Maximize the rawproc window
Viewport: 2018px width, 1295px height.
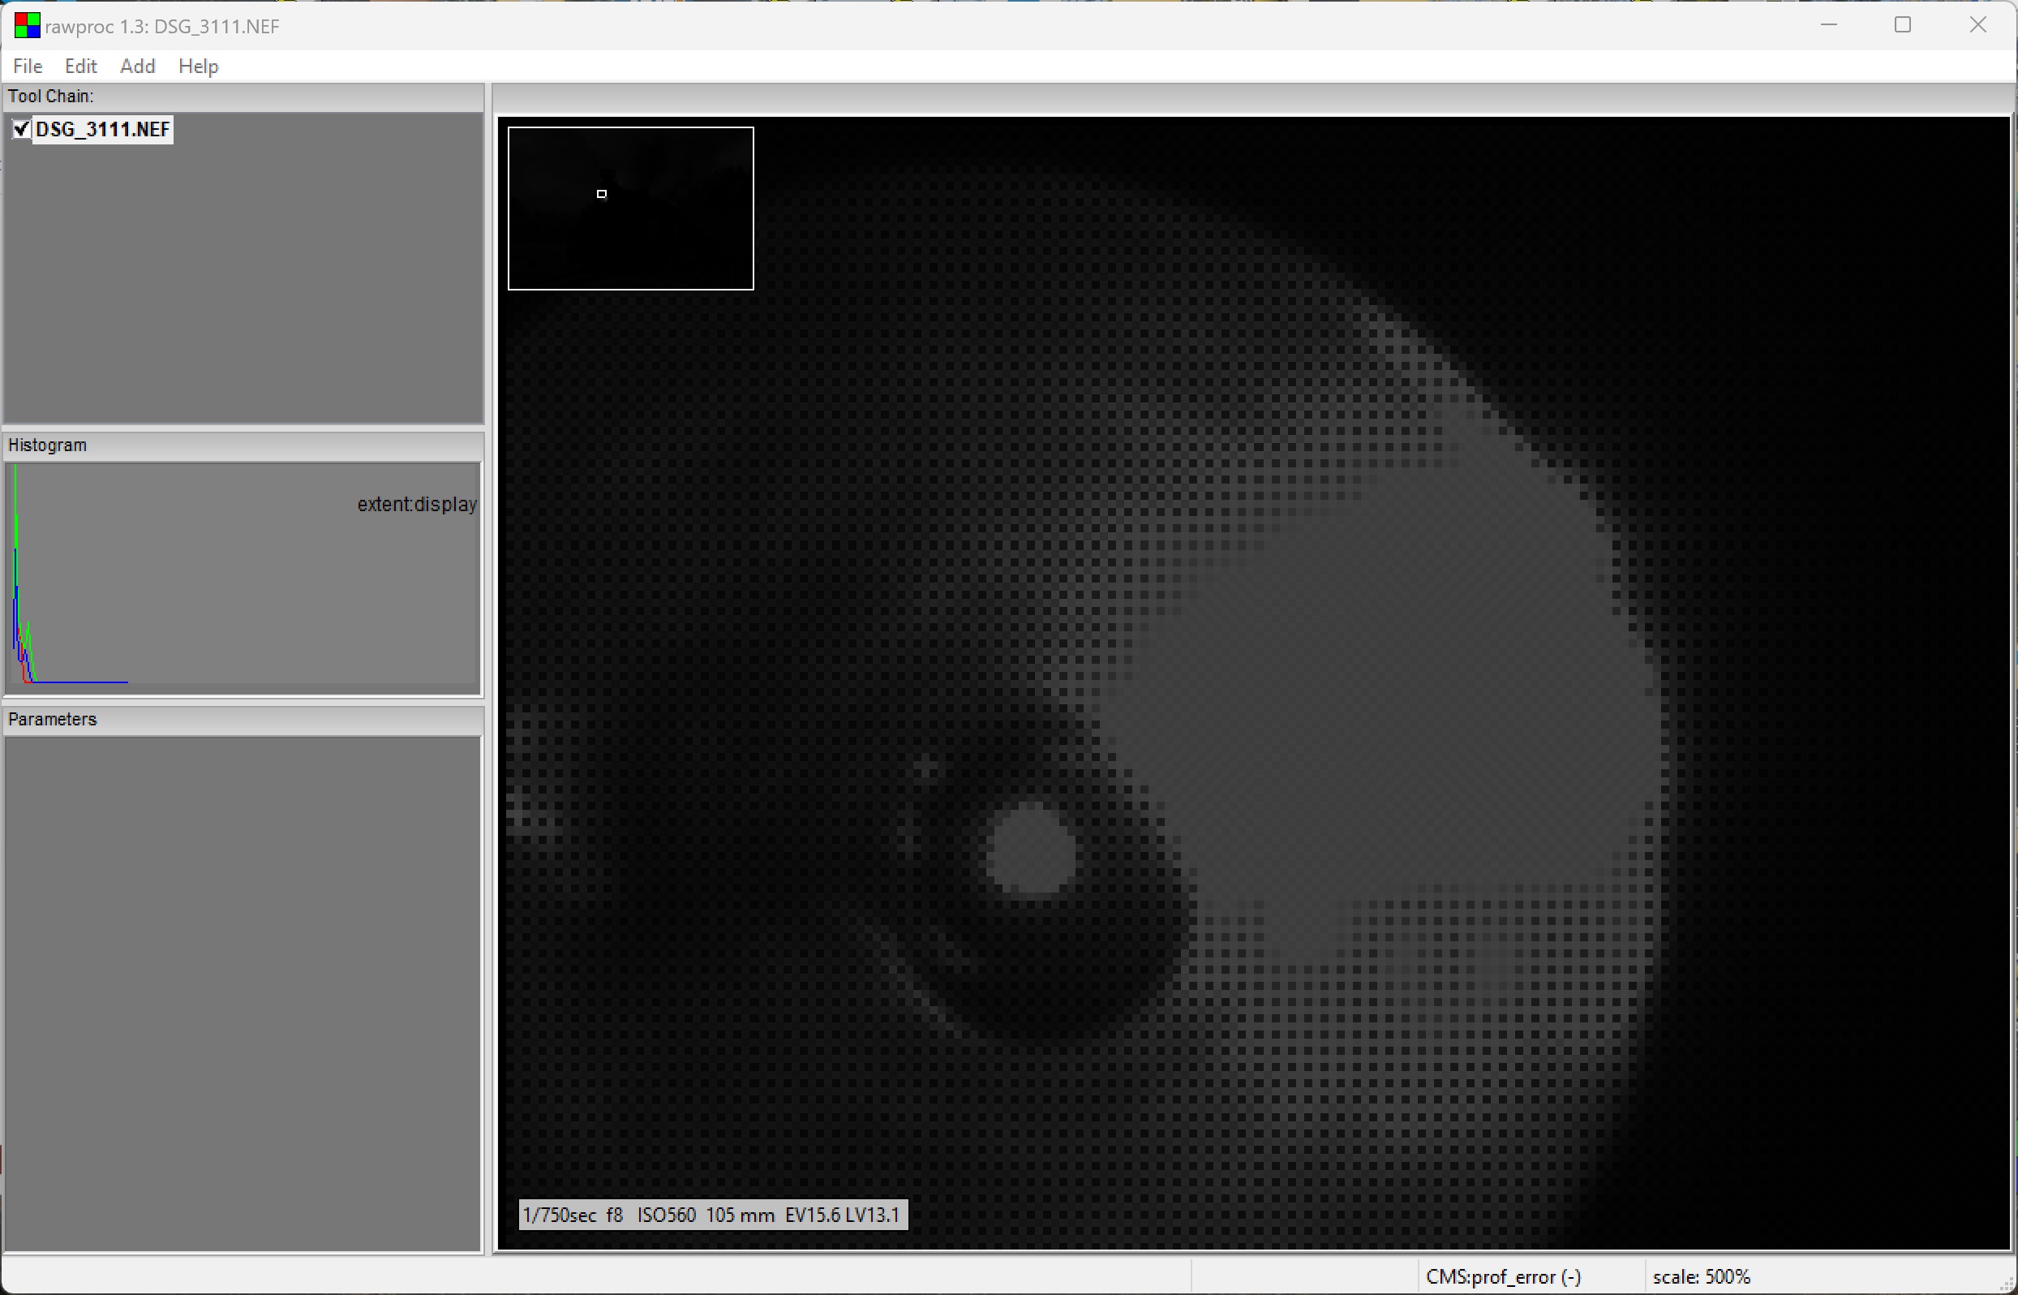(1903, 25)
